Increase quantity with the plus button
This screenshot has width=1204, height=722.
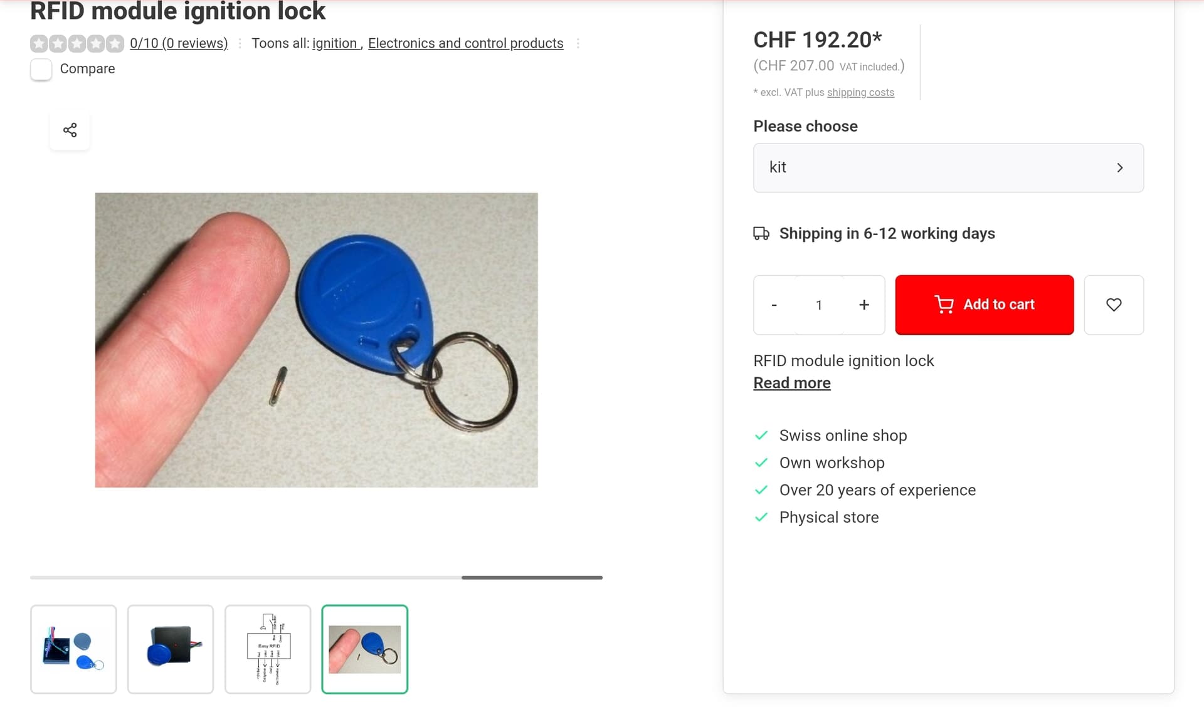[864, 305]
